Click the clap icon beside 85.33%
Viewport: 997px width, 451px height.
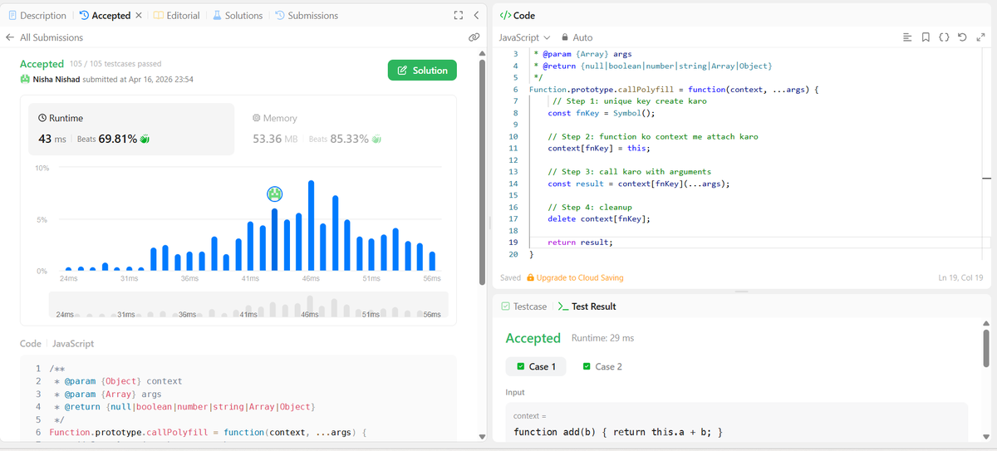coord(376,139)
